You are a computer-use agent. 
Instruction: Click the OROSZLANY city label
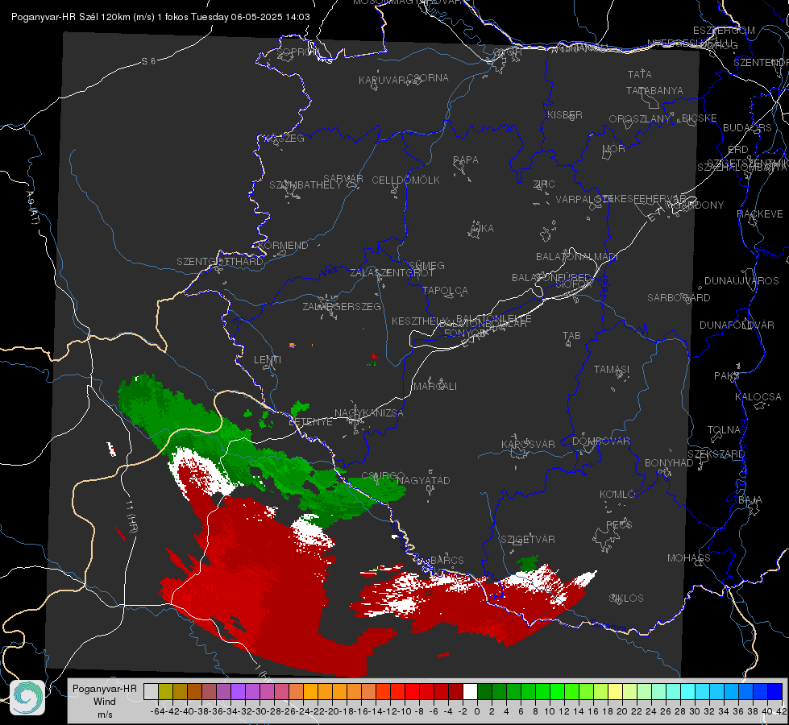[x=640, y=119]
